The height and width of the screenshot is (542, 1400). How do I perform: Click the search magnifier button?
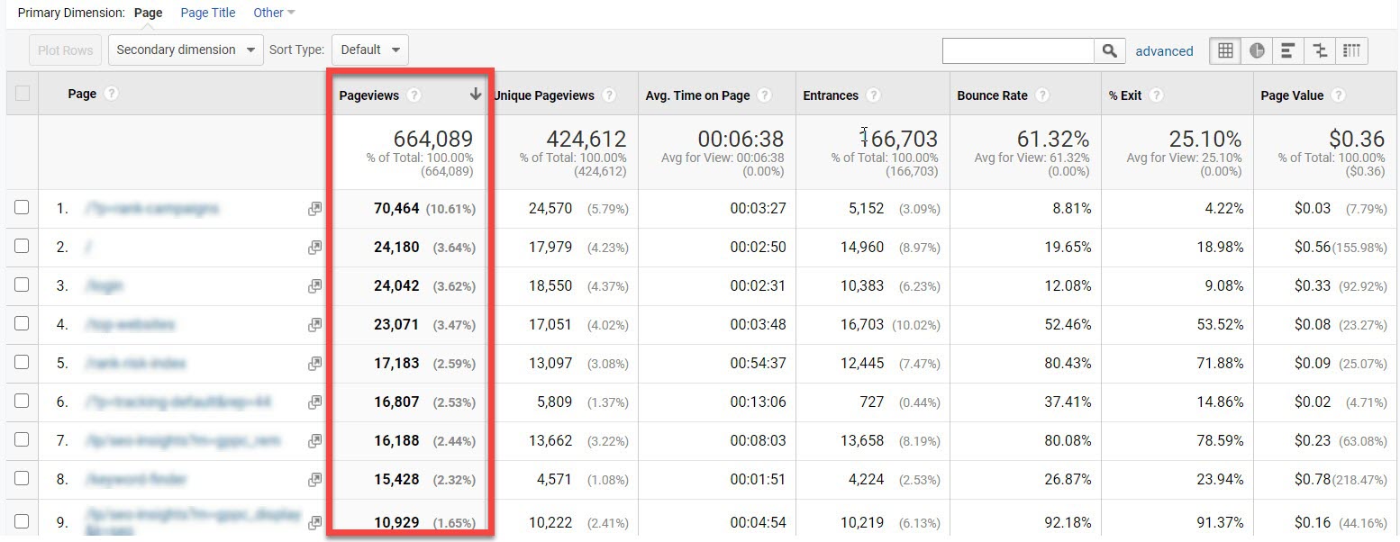coord(1109,51)
